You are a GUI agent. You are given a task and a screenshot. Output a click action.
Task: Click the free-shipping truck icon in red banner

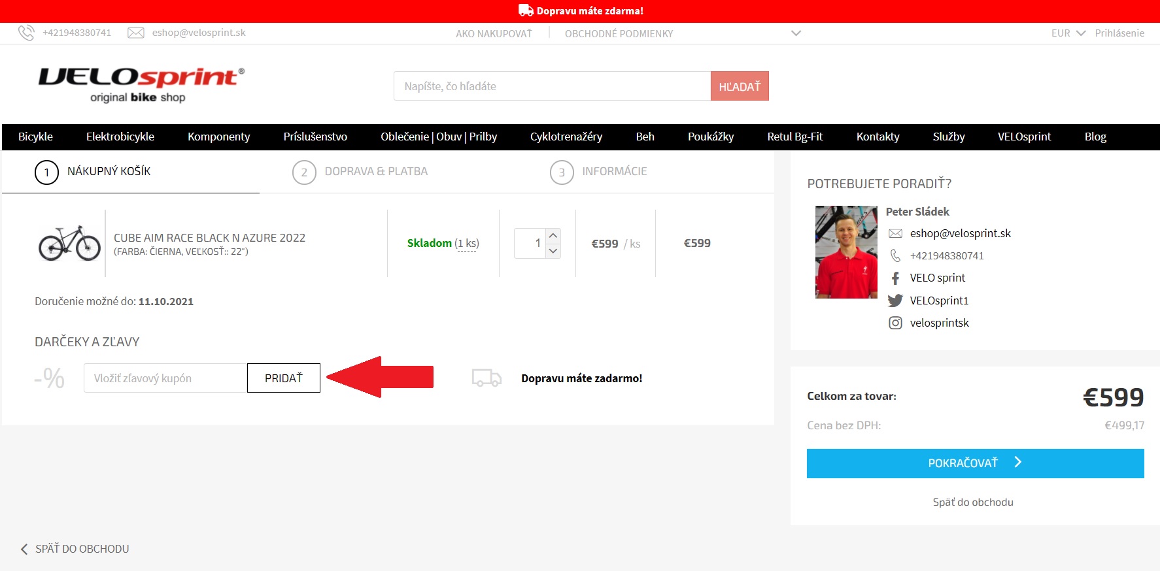tap(526, 10)
